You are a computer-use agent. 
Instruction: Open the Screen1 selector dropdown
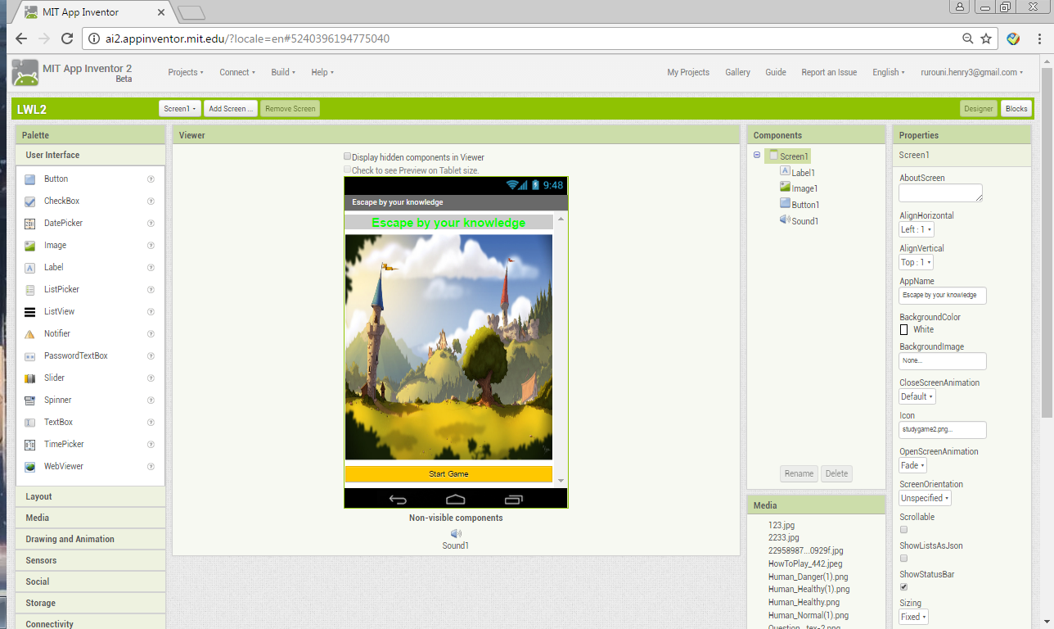(180, 108)
